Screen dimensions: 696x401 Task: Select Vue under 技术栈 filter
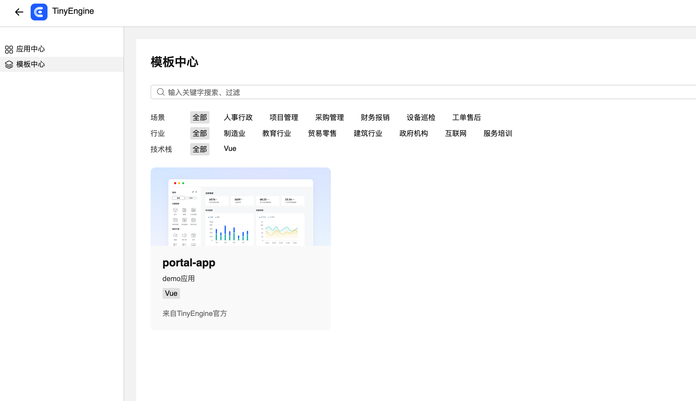pyautogui.click(x=230, y=148)
